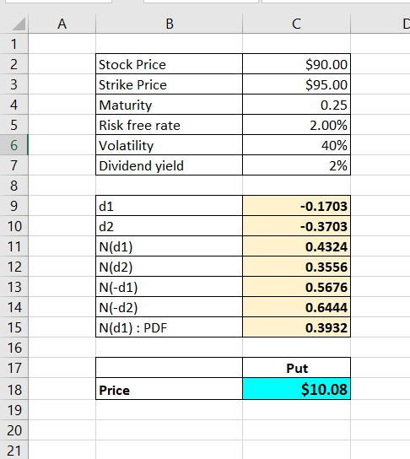Select the 0.6444 value cell
Viewport: 410px width, 459px height.
(x=296, y=307)
